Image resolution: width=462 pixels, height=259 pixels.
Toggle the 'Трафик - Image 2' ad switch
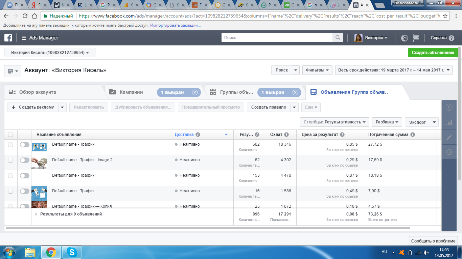[x=25, y=160]
